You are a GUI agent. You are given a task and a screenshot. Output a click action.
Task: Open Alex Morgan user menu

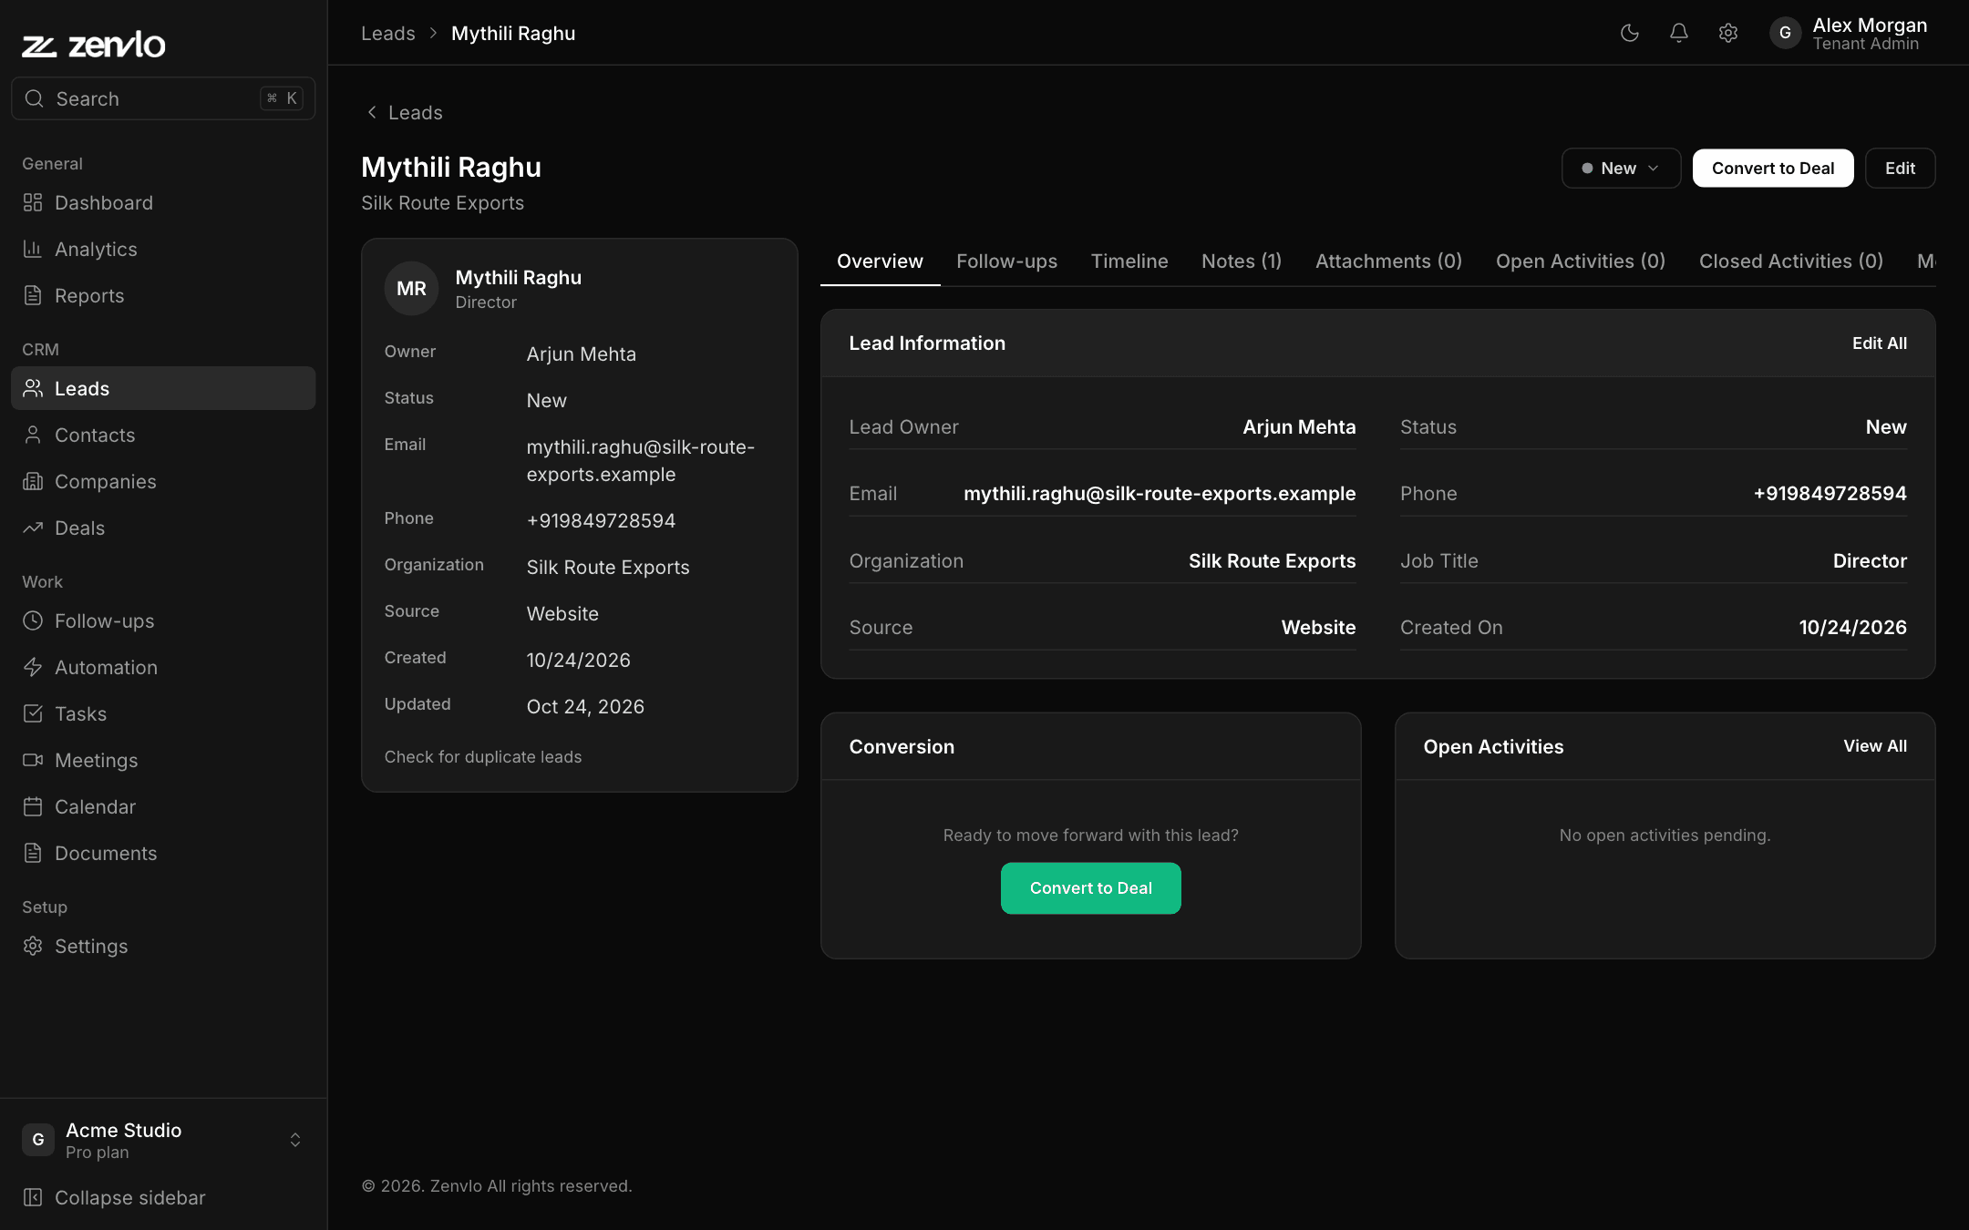(1850, 33)
